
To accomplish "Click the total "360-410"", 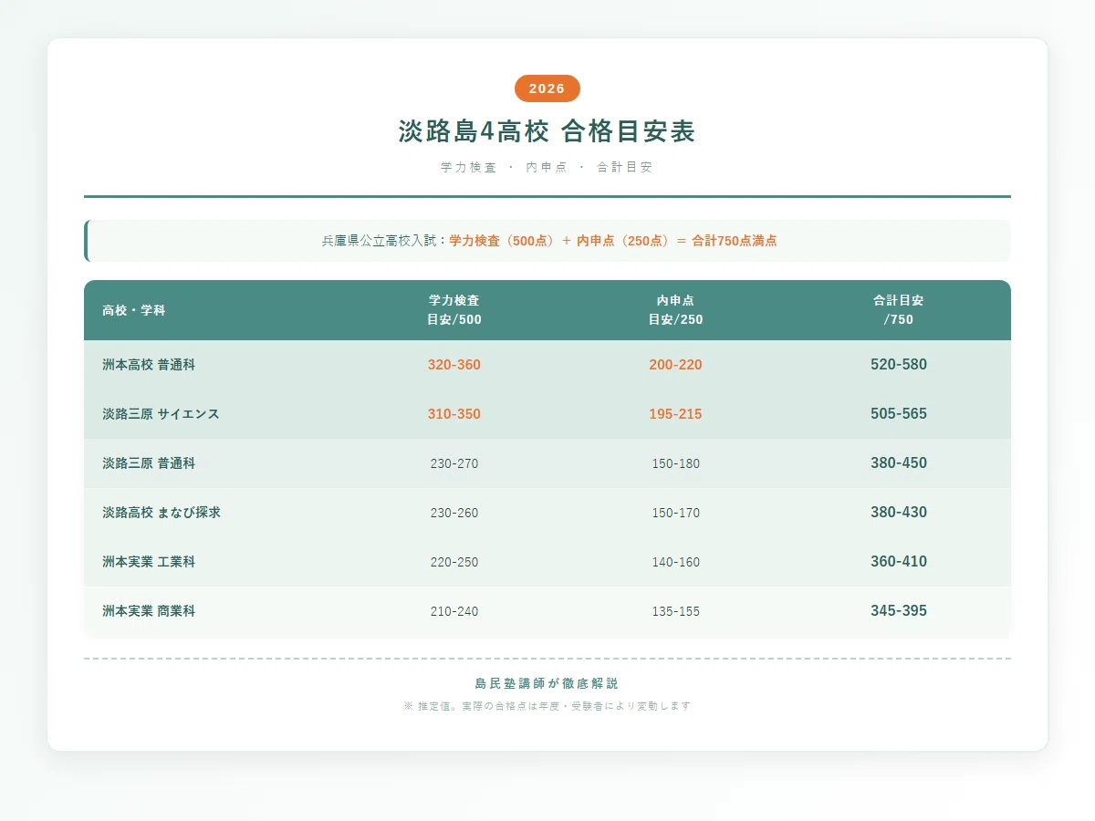I will pyautogui.click(x=899, y=562).
